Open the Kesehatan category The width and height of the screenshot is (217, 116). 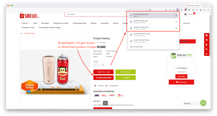click(x=105, y=23)
